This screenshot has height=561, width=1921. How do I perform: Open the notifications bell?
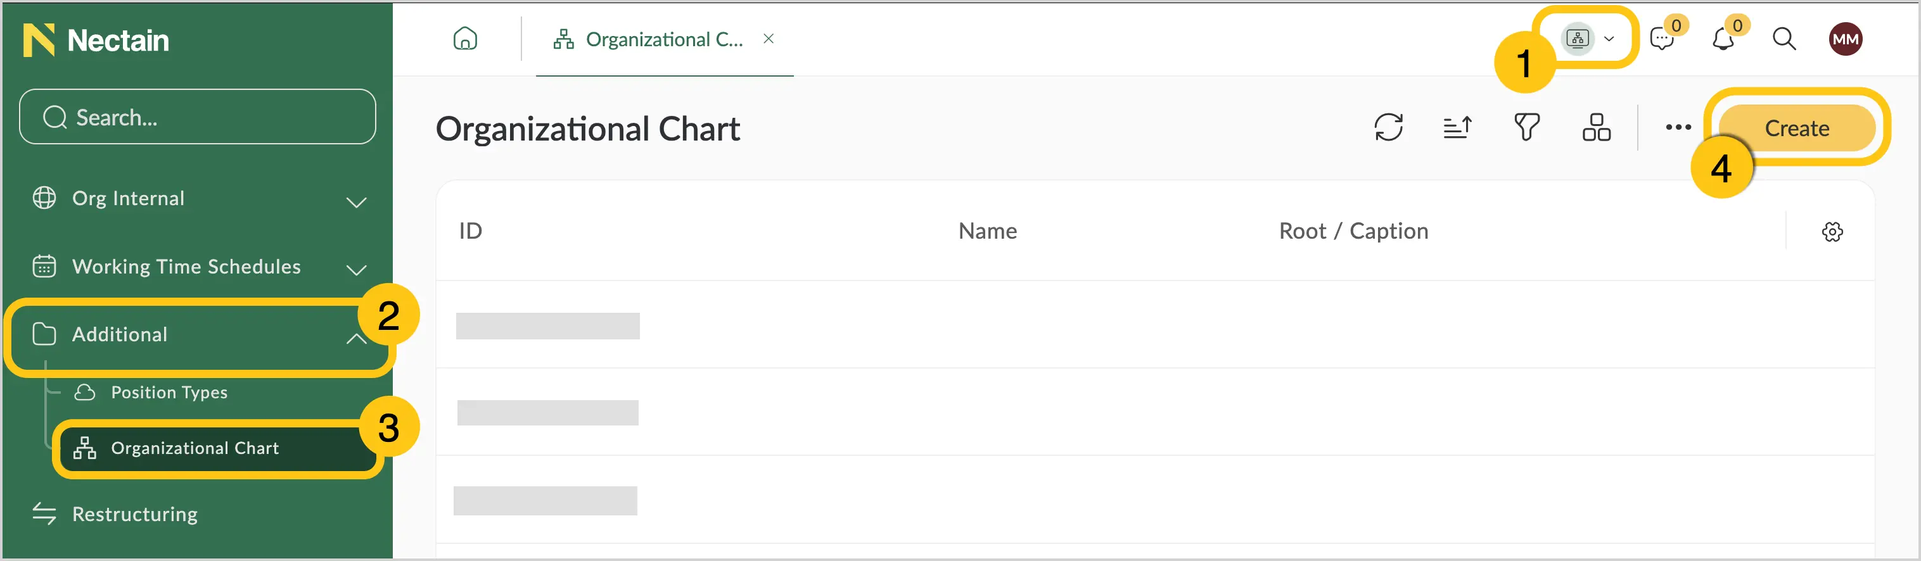[x=1723, y=39]
